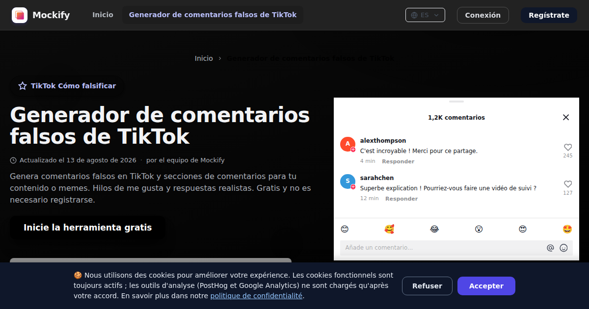
Task: Click the clock icon next to Actualizado date
Action: 13,160
